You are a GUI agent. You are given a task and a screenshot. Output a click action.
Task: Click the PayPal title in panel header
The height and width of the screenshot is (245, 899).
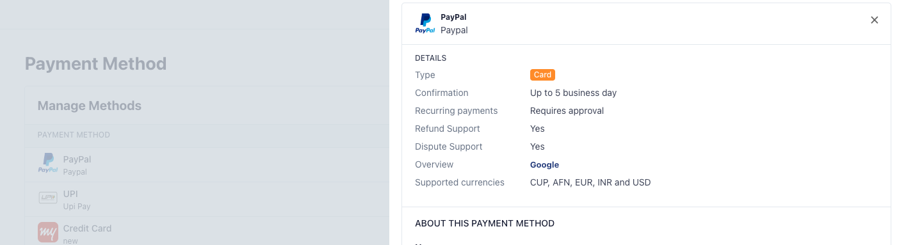click(453, 17)
